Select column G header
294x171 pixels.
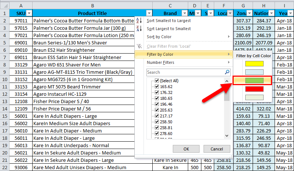tap(243, 6)
